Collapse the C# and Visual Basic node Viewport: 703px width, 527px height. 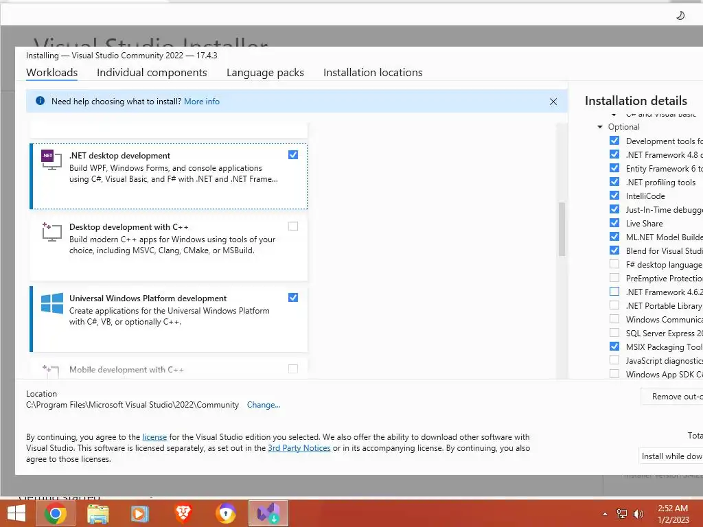click(614, 115)
